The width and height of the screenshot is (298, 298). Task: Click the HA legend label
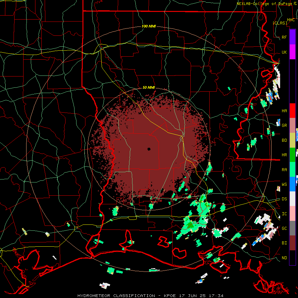[284, 111]
